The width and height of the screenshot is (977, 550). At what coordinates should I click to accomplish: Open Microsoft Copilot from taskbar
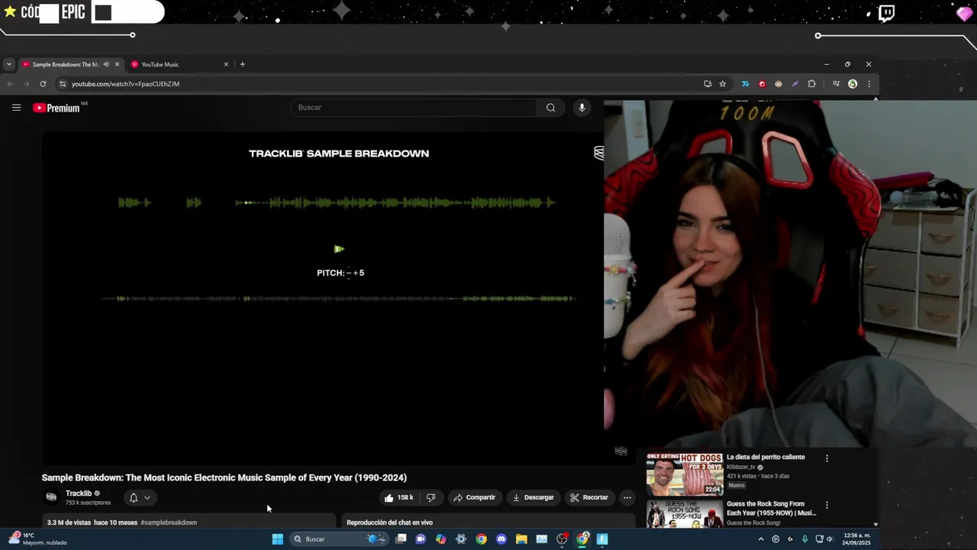tap(440, 539)
